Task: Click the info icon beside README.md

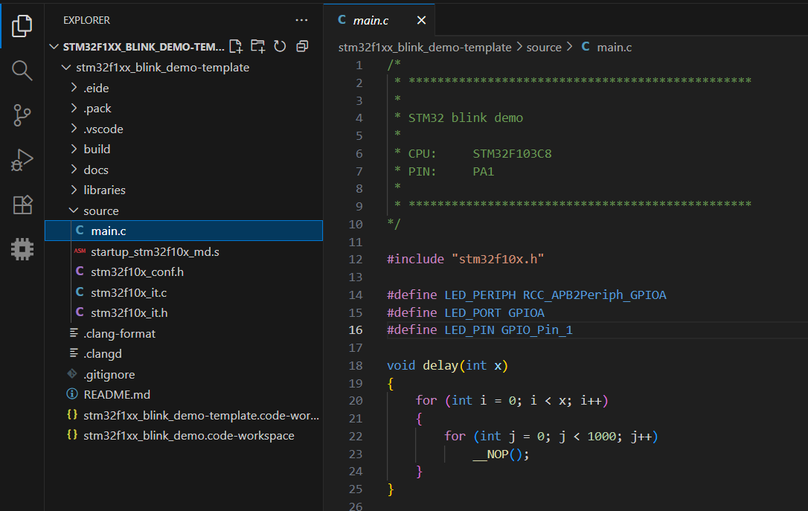Action: (72, 394)
